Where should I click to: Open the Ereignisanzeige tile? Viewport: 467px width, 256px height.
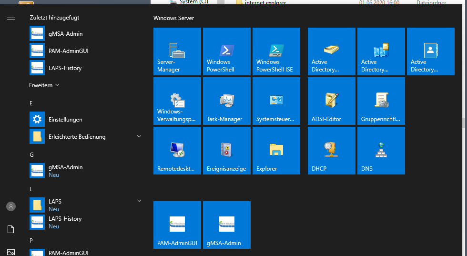pyautogui.click(x=227, y=151)
